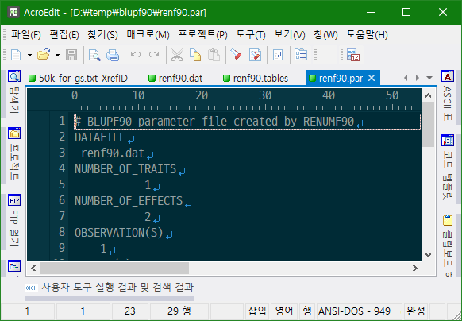Open the 보기(V) menu

pos(289,35)
